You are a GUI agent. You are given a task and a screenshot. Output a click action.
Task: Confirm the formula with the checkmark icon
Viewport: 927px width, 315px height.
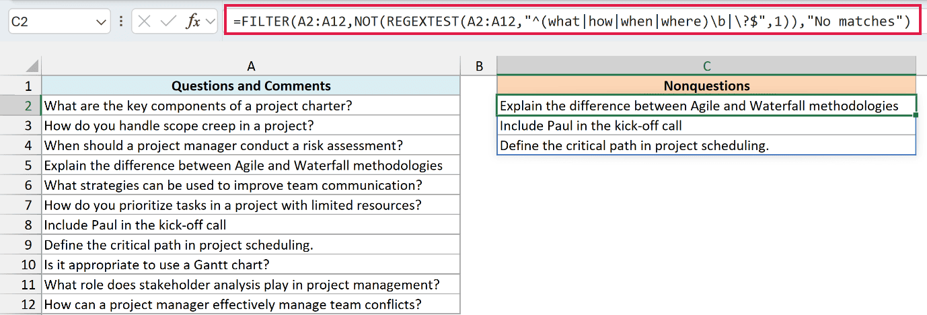(x=168, y=22)
